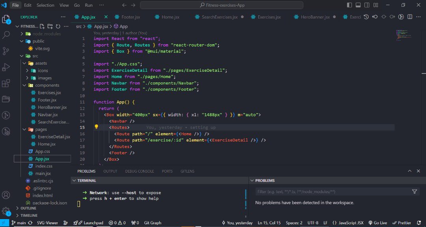Viewport: 426px width, 227px height.
Task: Open the Extensions view
Action: [6, 83]
